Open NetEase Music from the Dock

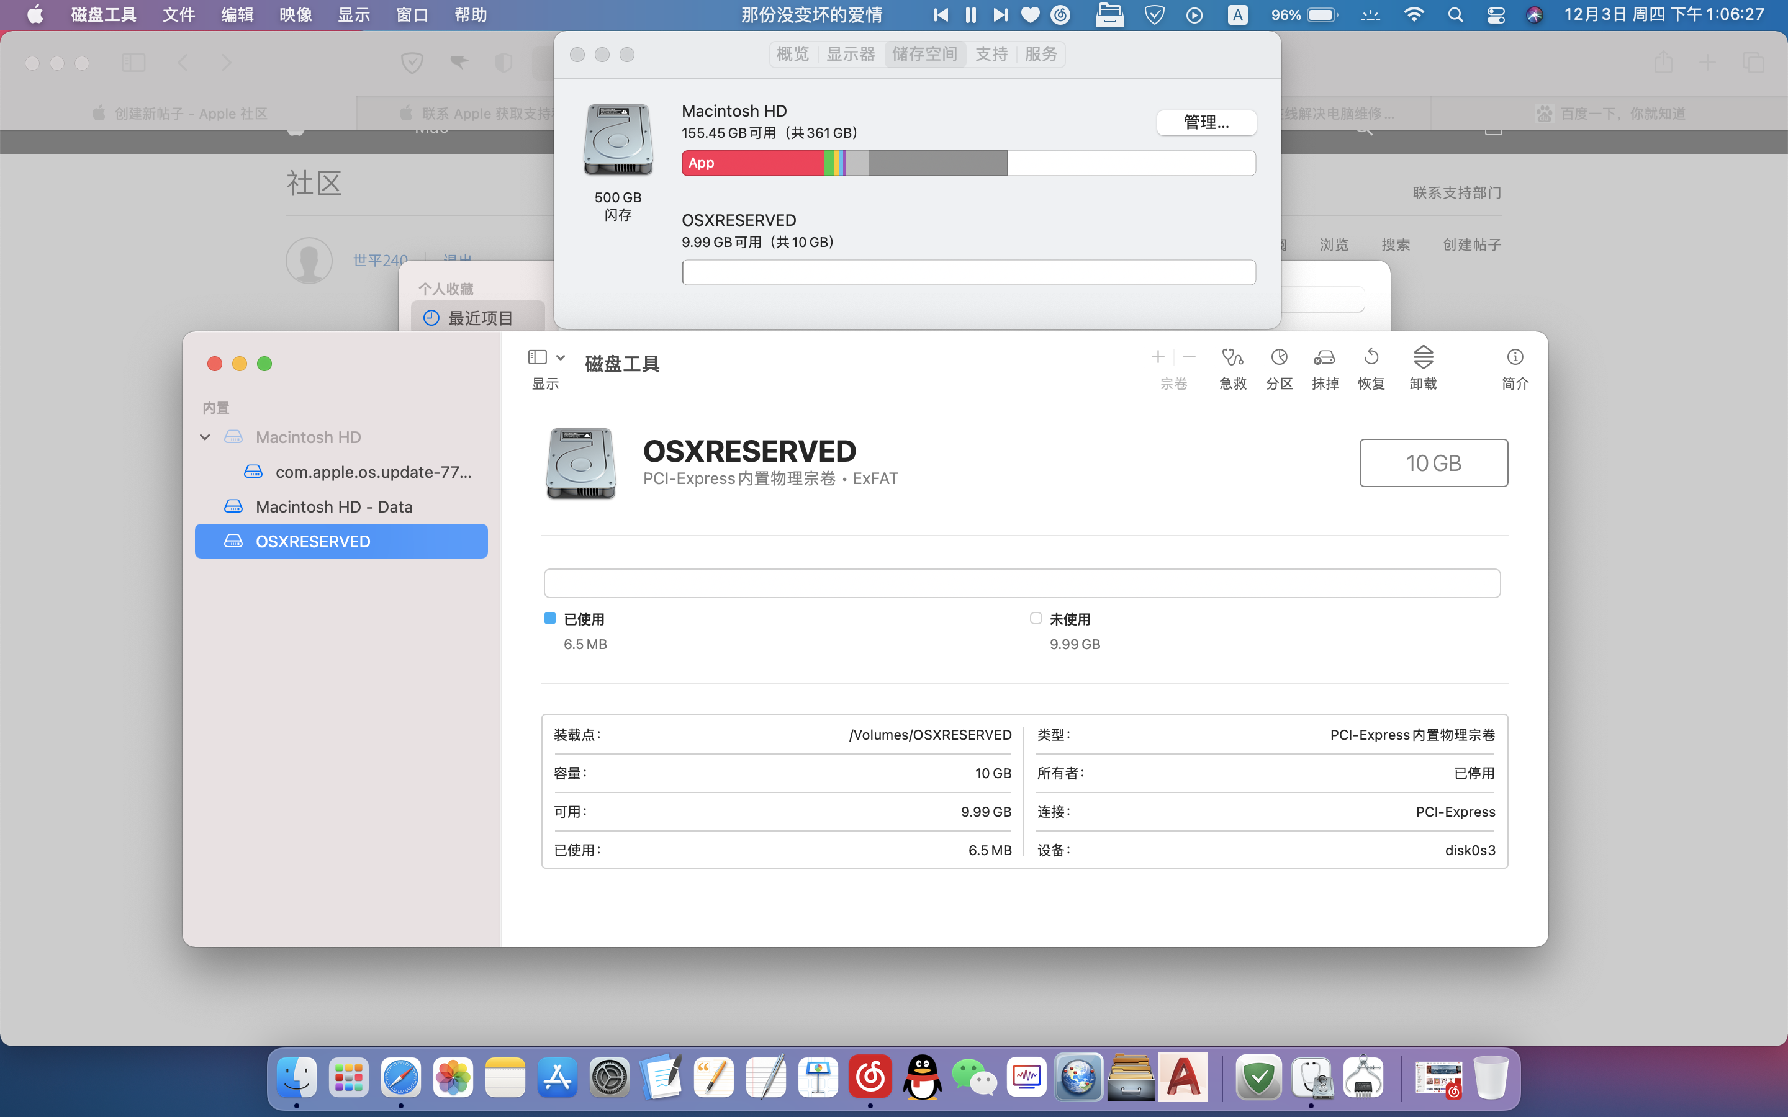click(x=870, y=1077)
